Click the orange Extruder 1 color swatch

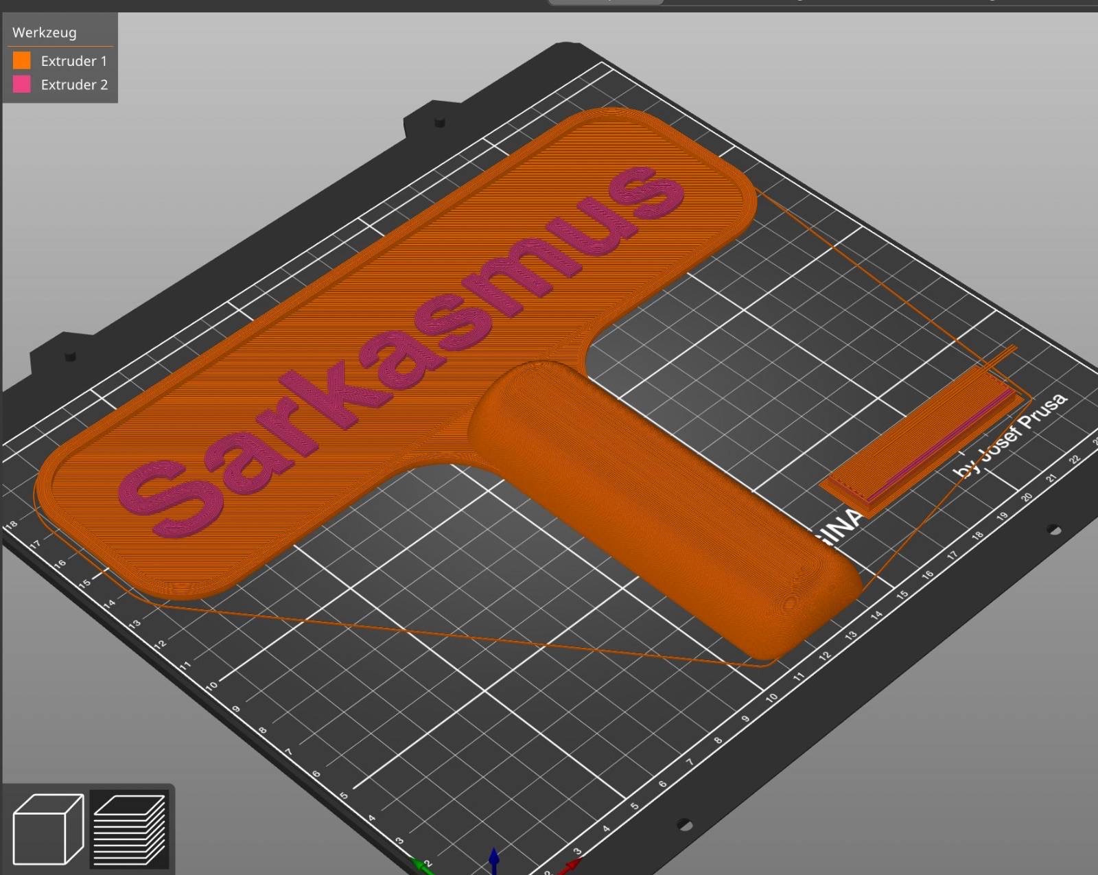(22, 60)
